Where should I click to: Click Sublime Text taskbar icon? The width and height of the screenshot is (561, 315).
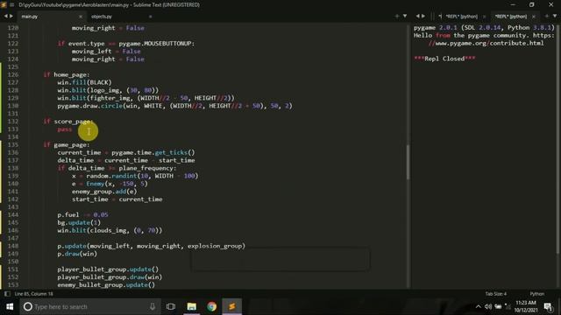click(x=231, y=306)
